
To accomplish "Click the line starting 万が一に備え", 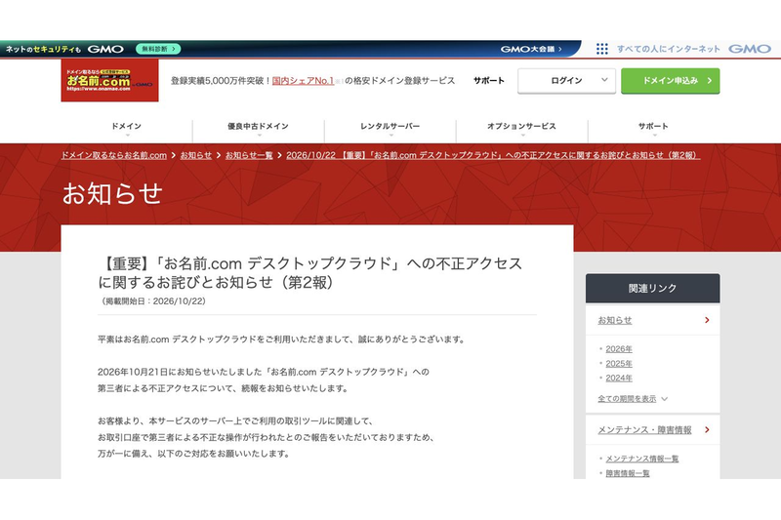I will click(x=193, y=454).
